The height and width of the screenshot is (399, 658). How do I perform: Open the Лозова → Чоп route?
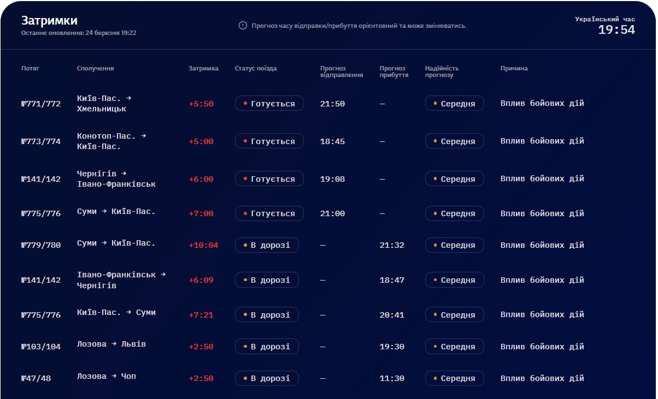(107, 376)
